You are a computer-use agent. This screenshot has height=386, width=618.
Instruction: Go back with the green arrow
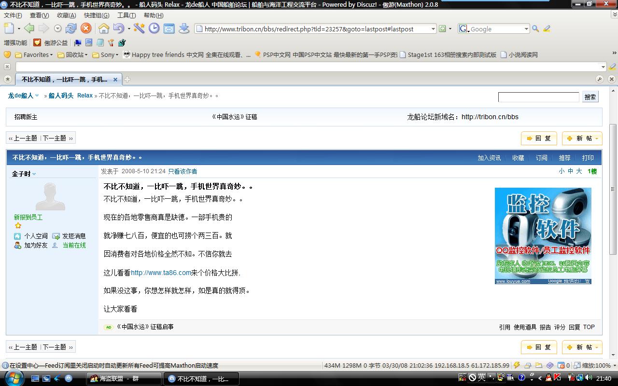pyautogui.click(x=29, y=28)
